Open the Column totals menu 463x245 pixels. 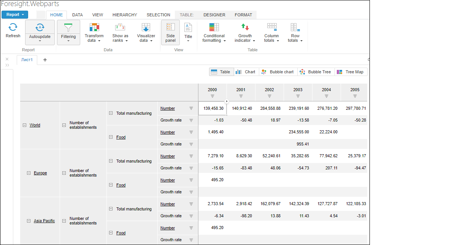click(x=271, y=32)
